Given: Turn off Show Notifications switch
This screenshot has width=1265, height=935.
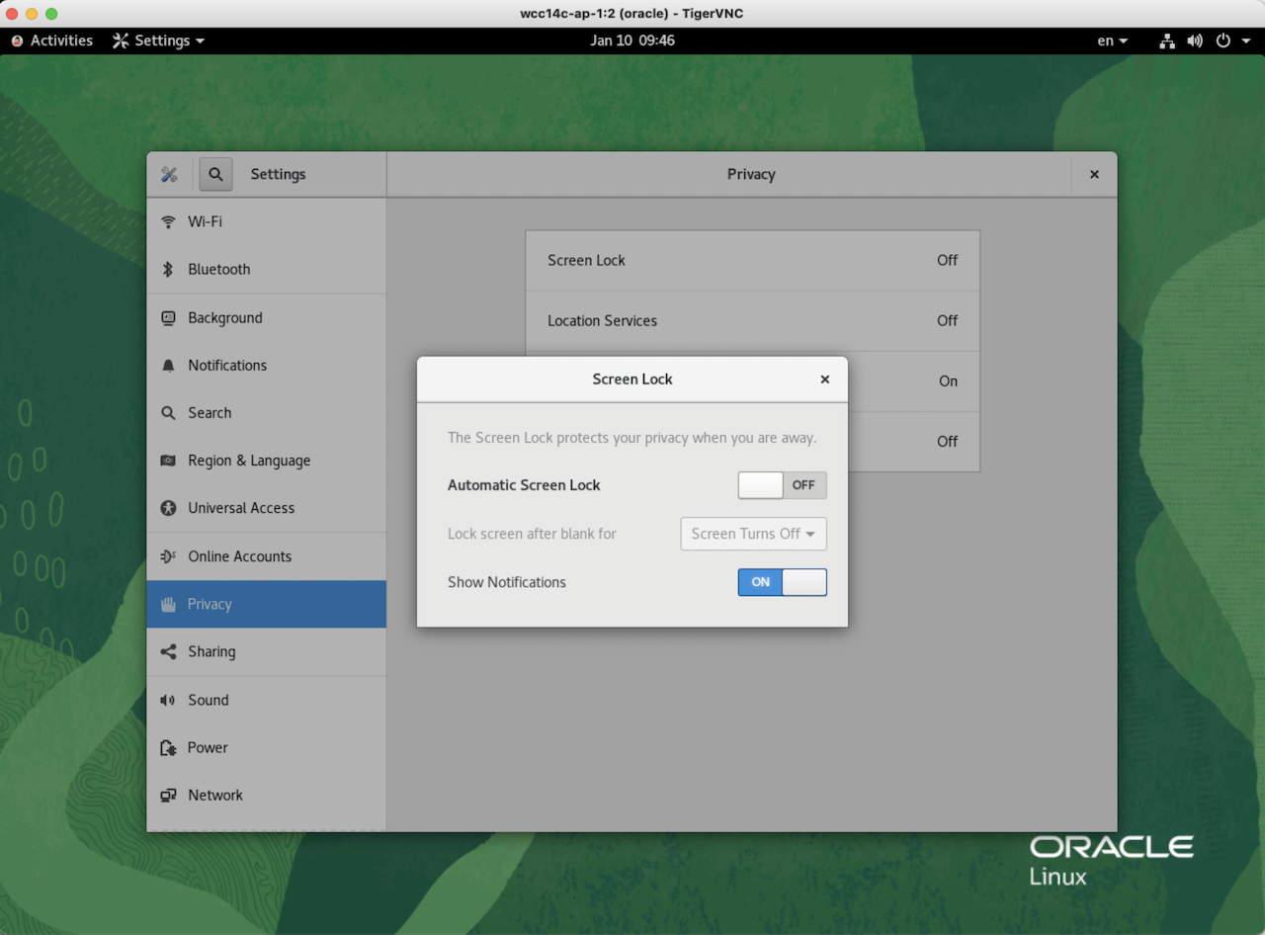Looking at the screenshot, I should 782,582.
